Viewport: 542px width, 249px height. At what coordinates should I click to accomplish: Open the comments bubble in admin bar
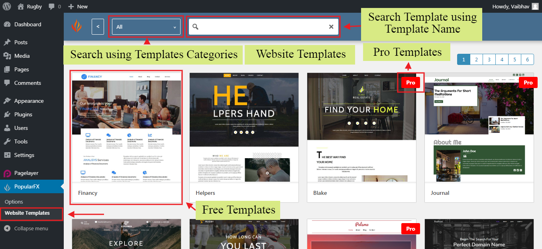tap(51, 7)
